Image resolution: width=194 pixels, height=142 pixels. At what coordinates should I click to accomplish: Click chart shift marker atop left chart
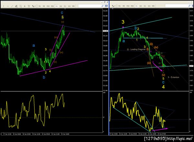coord(65,9)
